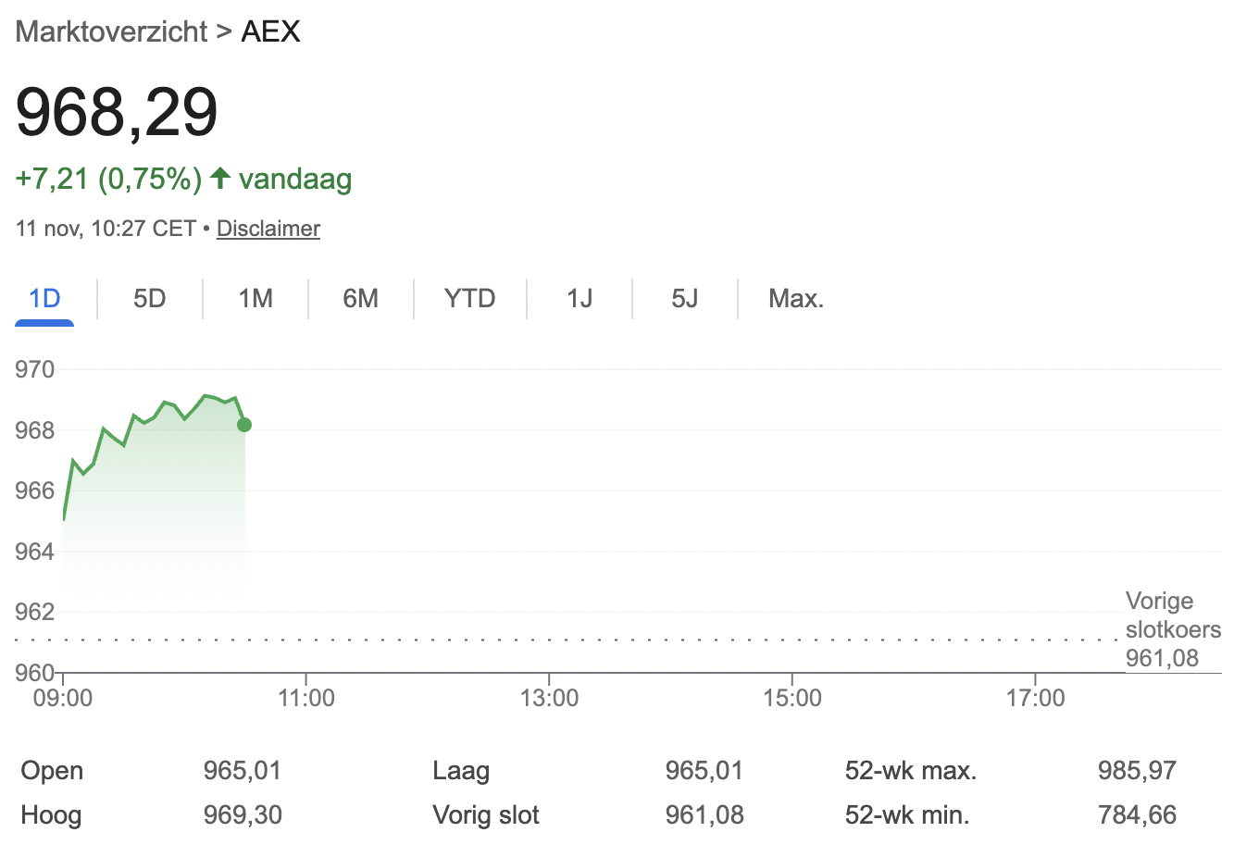The height and width of the screenshot is (857, 1259).
Task: Select the 1J chart period
Action: coord(578,298)
